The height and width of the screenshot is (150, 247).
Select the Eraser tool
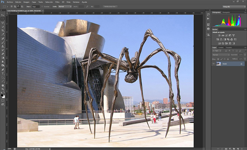[3, 54]
